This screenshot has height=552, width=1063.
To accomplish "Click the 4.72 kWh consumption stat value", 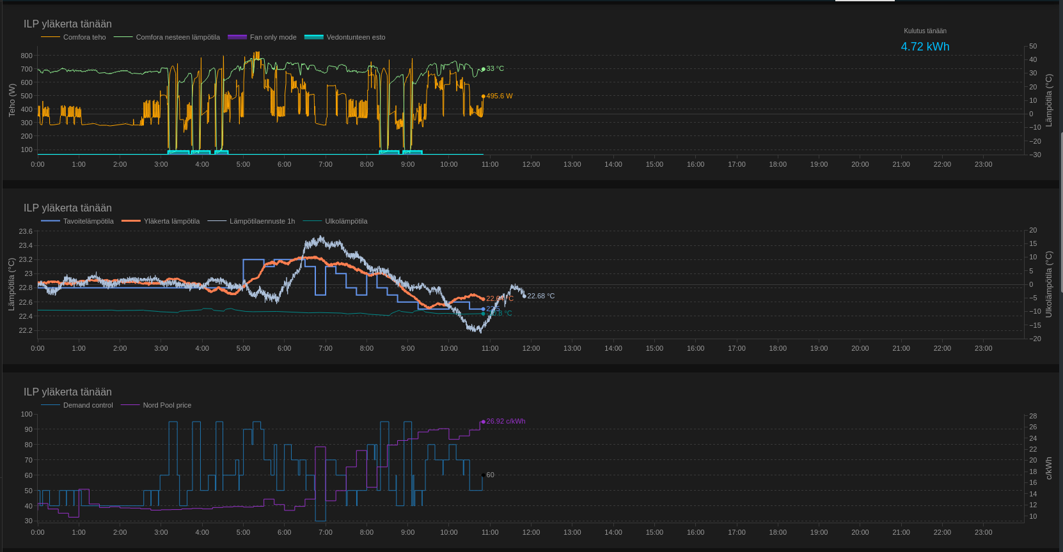I will click(925, 47).
